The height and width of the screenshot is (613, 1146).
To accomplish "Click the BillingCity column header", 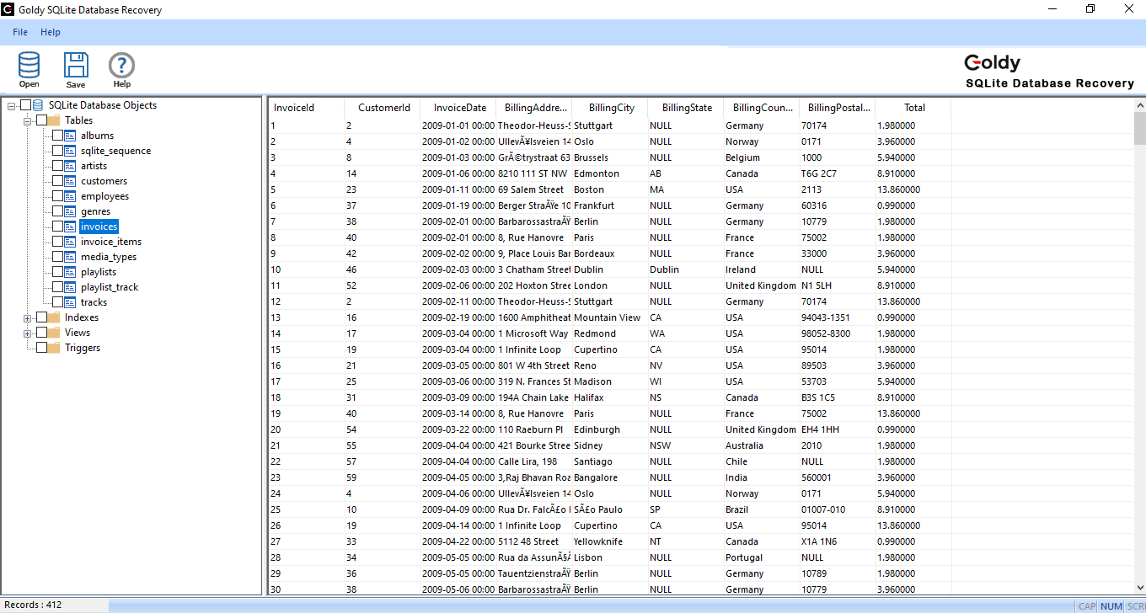I will (x=610, y=108).
